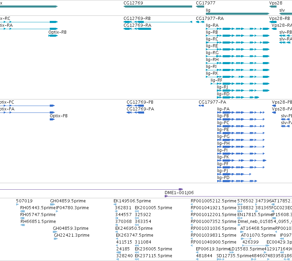This screenshot has width=292, height=261.
Task: Select the lig-PA protein
Action: point(223,109)
